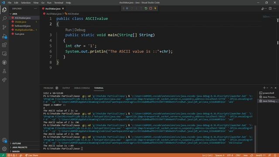Open helloworld.java in the explorer
The image size is (279, 157).
click(23, 26)
